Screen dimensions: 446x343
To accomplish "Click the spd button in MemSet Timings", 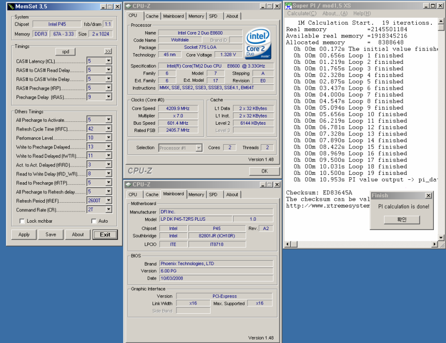I will [65, 52].
